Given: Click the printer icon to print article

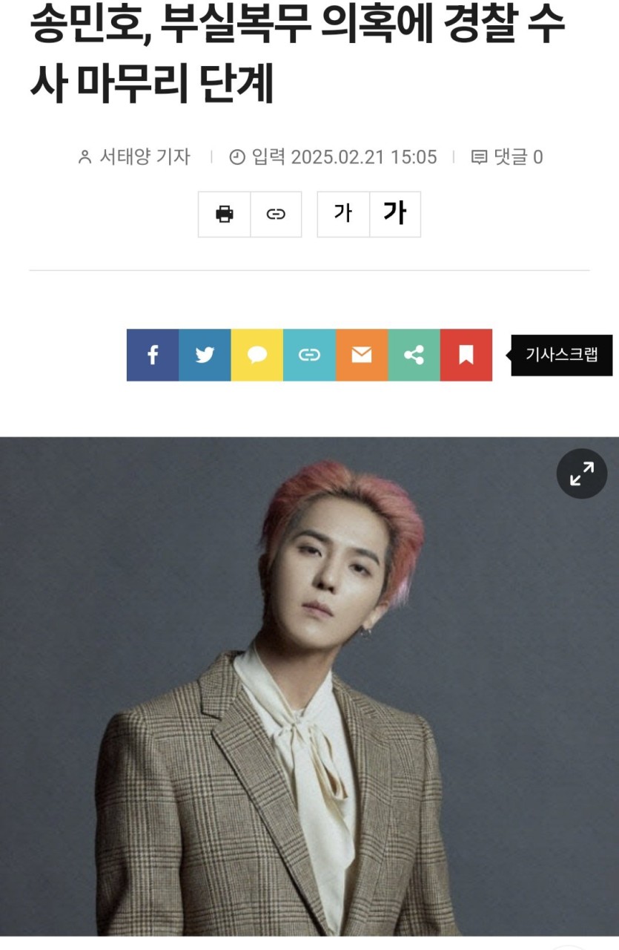Looking at the screenshot, I should [x=224, y=214].
